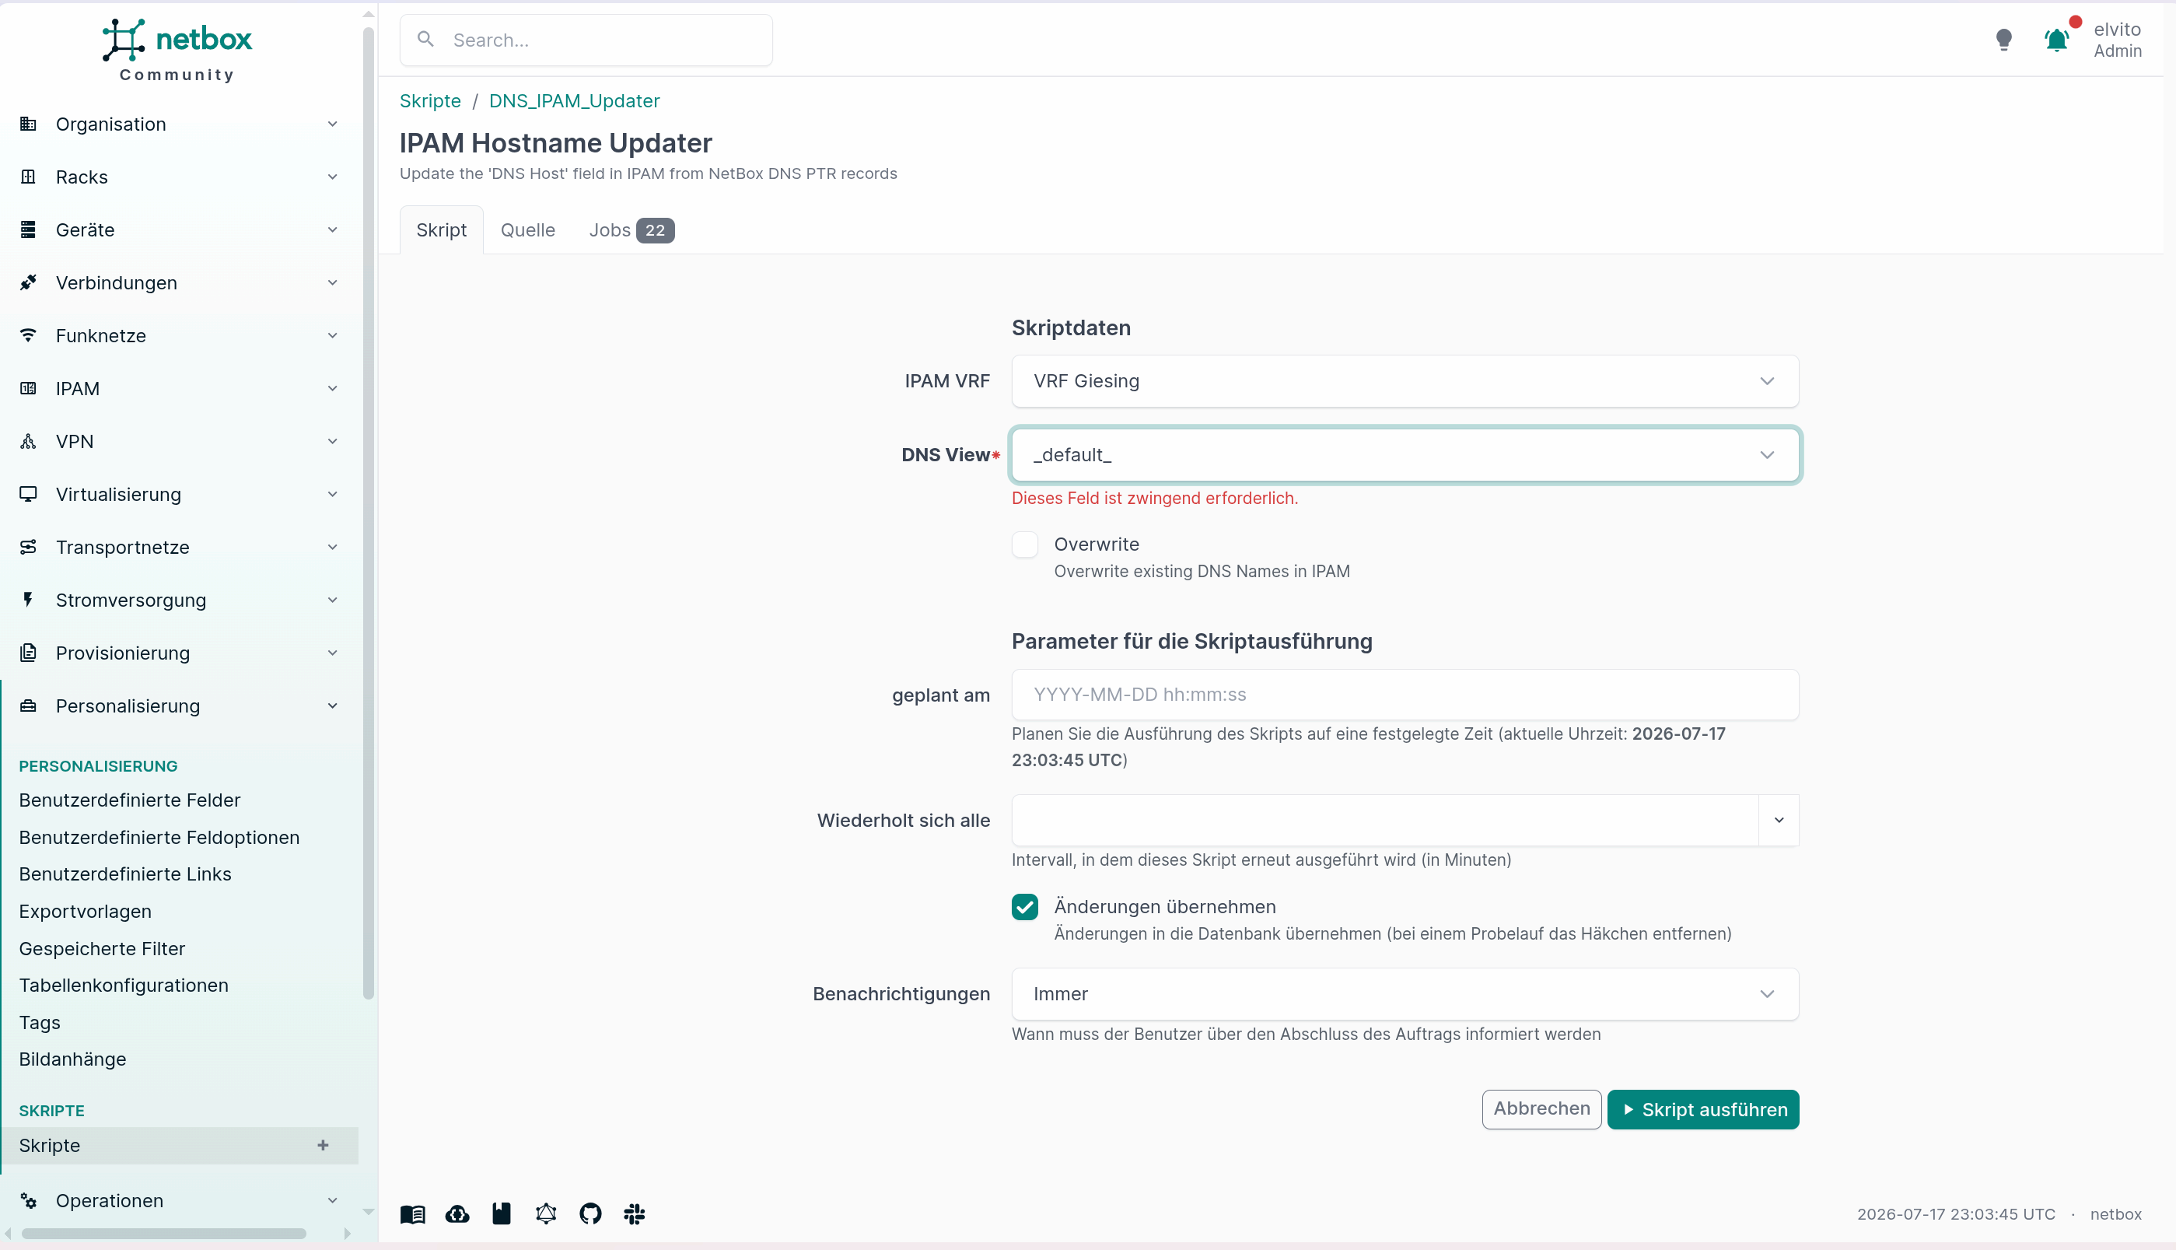The image size is (2176, 1250).
Task: Open Gespeicherte Filter menu item
Action: pyautogui.click(x=102, y=949)
